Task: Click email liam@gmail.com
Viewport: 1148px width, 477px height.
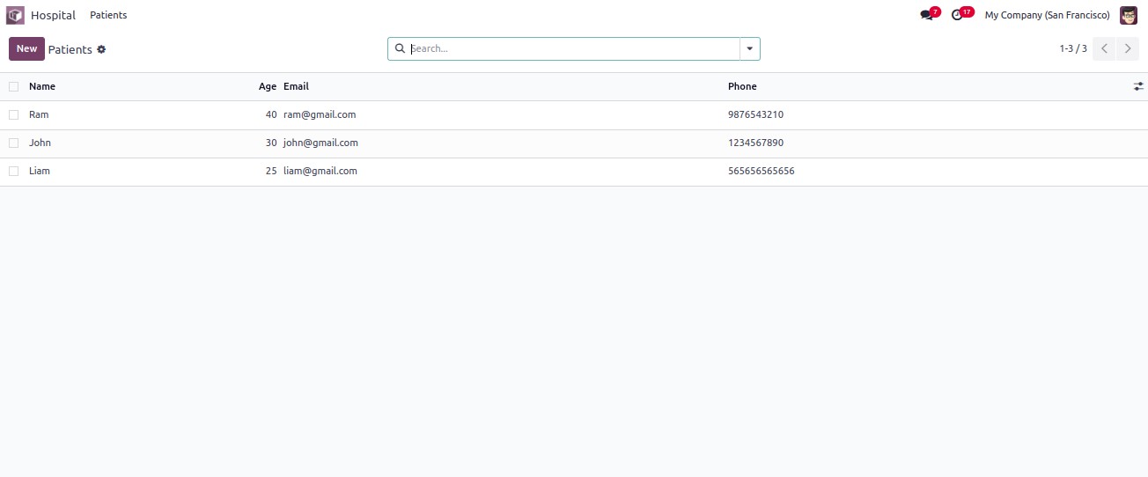Action: coord(320,171)
